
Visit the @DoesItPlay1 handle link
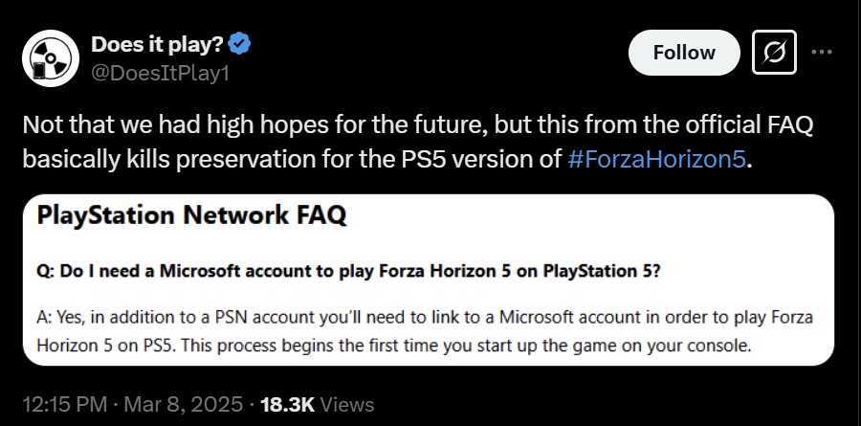click(x=160, y=73)
